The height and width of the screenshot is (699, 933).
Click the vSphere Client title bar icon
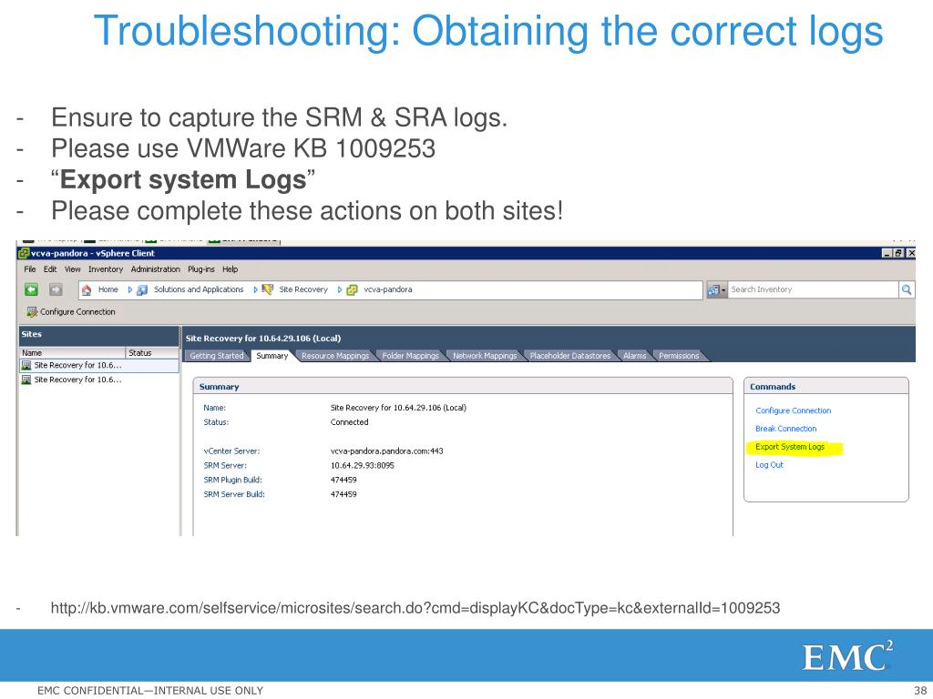click(x=23, y=253)
